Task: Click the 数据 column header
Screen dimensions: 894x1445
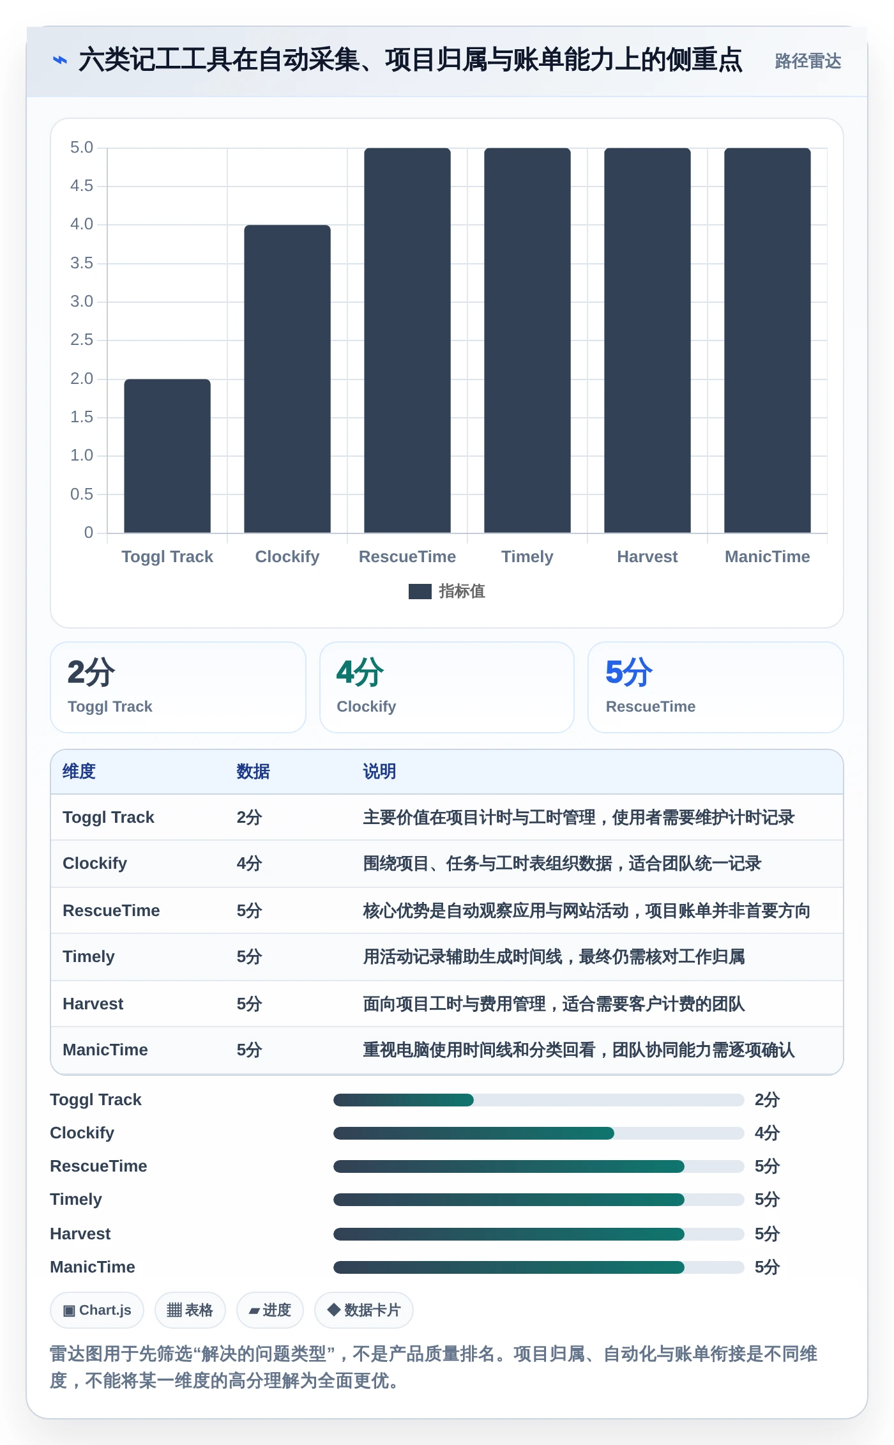Action: (x=253, y=772)
